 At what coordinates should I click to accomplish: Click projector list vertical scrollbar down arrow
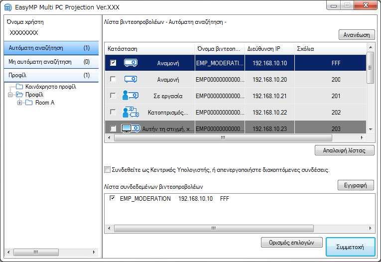pyautogui.click(x=371, y=130)
